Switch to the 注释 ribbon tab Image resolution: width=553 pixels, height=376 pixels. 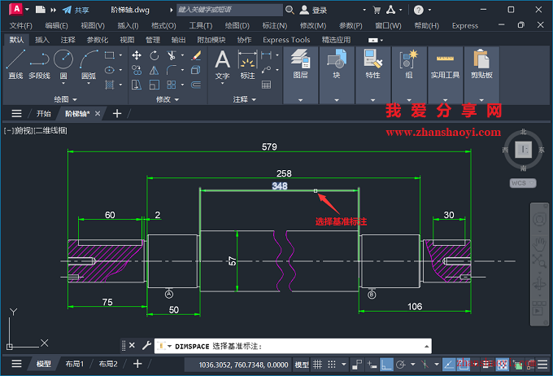click(x=68, y=40)
